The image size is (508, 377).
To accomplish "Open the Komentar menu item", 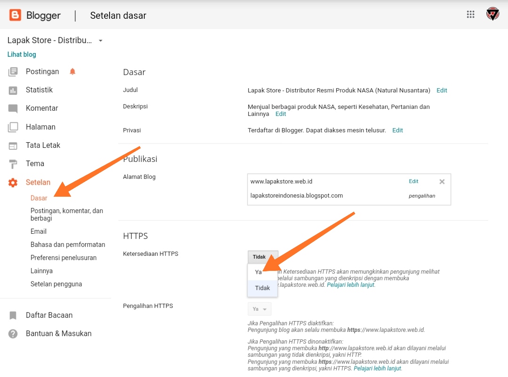I will [x=42, y=108].
